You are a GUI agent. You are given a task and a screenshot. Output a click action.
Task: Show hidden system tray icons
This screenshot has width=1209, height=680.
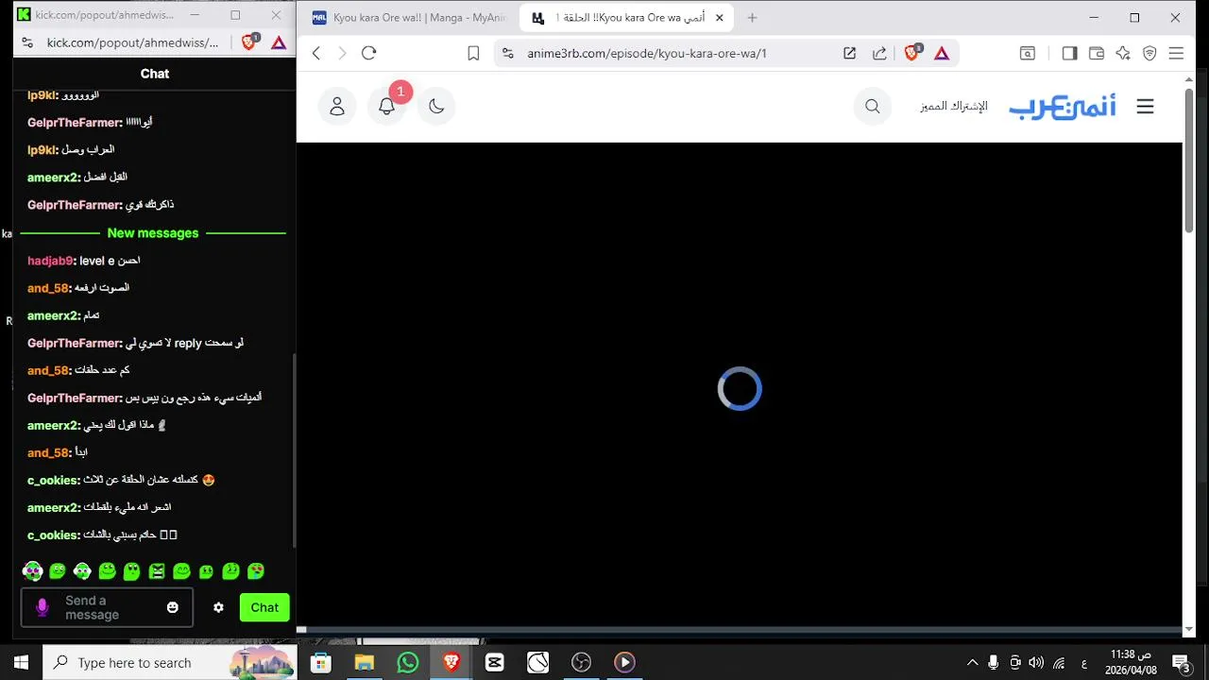[972, 662]
